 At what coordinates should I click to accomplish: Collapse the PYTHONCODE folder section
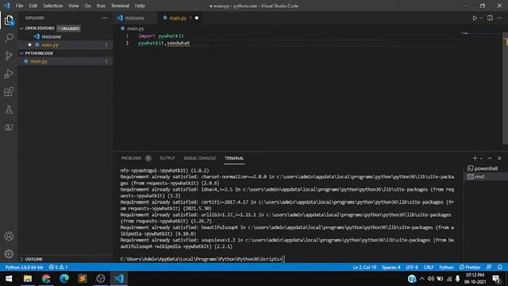tap(21, 53)
